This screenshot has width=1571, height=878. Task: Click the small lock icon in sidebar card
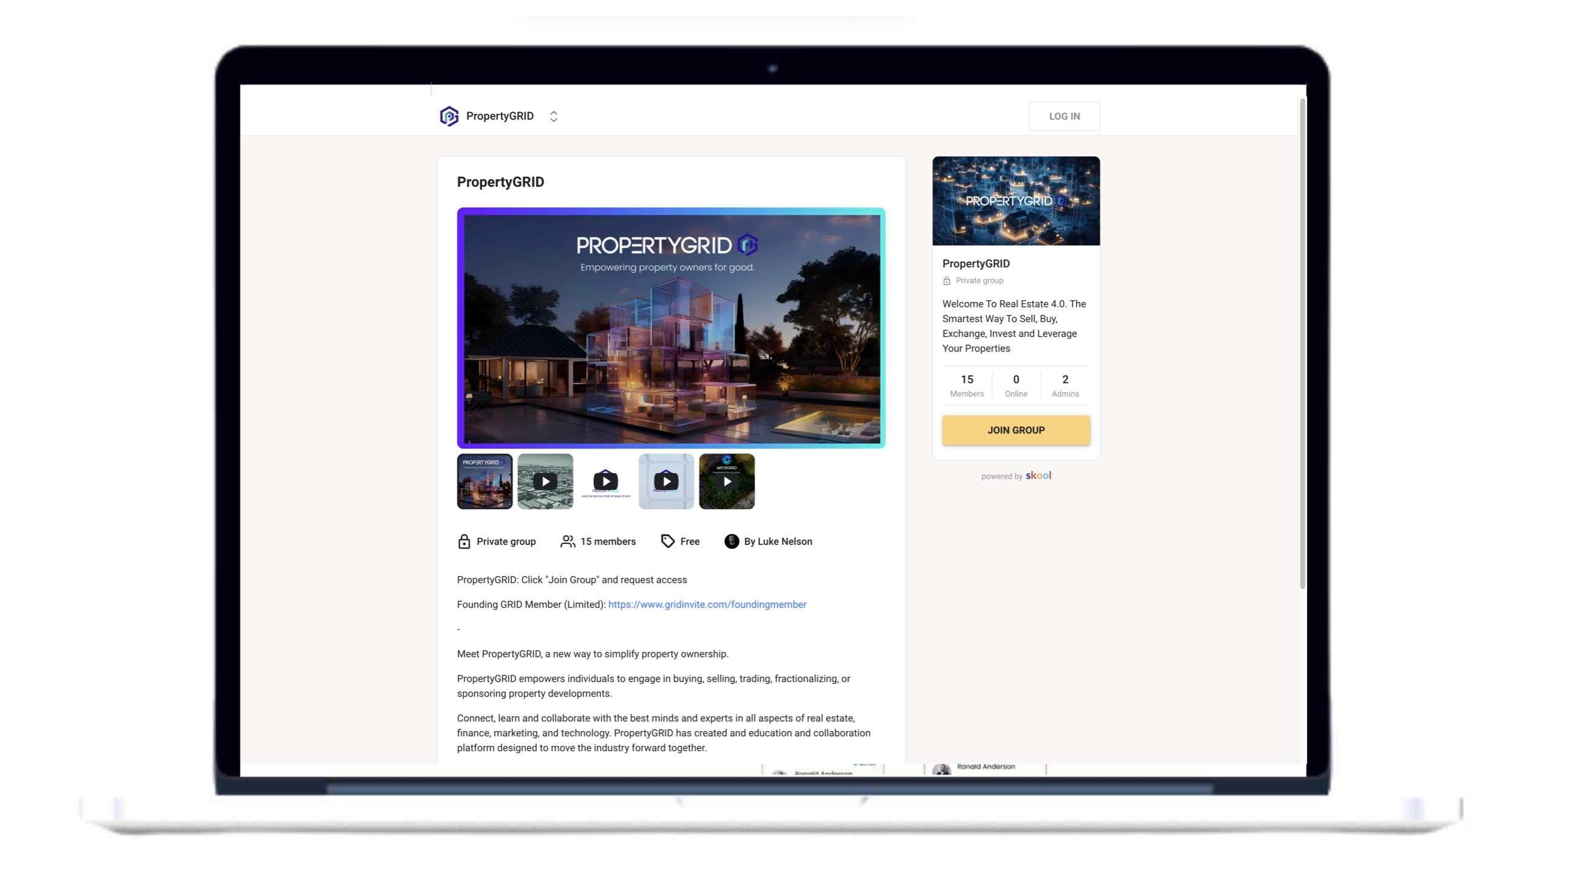pos(946,281)
